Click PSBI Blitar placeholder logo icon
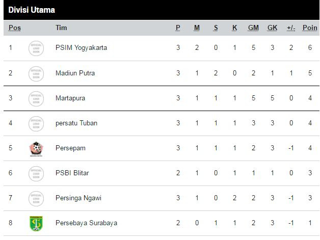The height and width of the screenshot is (240, 320). [x=36, y=174]
